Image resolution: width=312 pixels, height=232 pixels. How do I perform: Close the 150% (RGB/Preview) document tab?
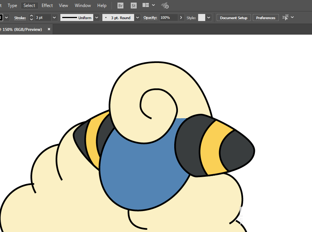(x=49, y=29)
